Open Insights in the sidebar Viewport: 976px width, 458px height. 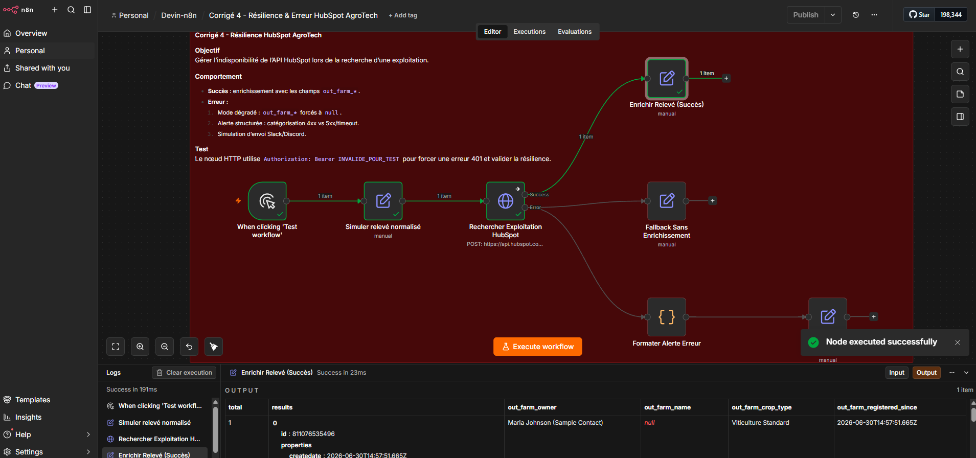coord(48,417)
